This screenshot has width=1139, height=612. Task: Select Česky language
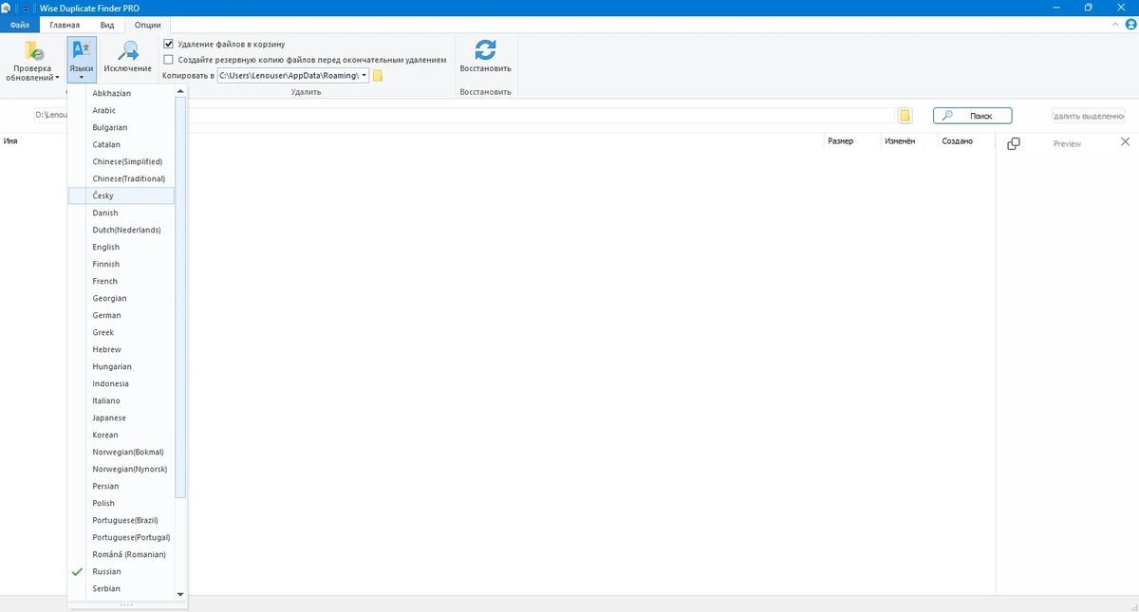(x=121, y=195)
